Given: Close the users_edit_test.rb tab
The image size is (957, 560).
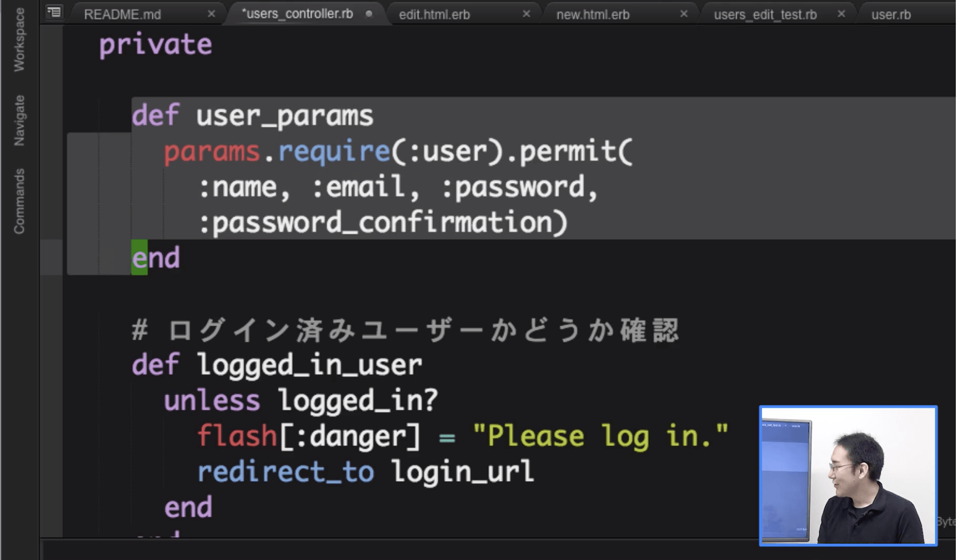Looking at the screenshot, I should coord(841,13).
